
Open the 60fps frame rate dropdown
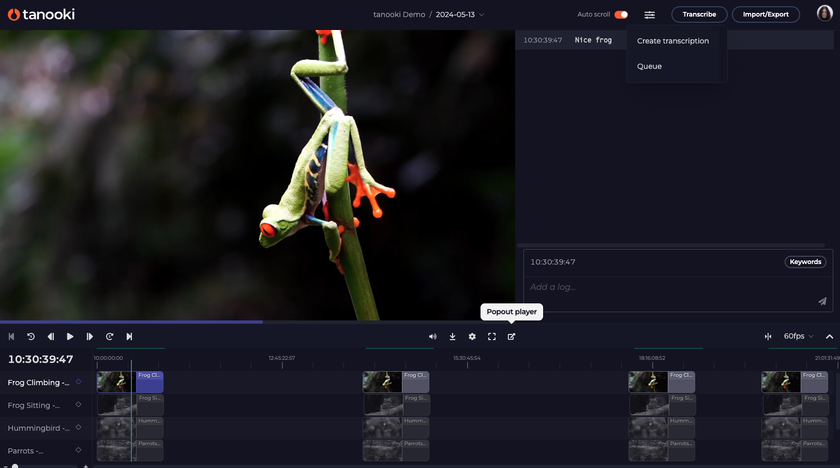tap(798, 337)
